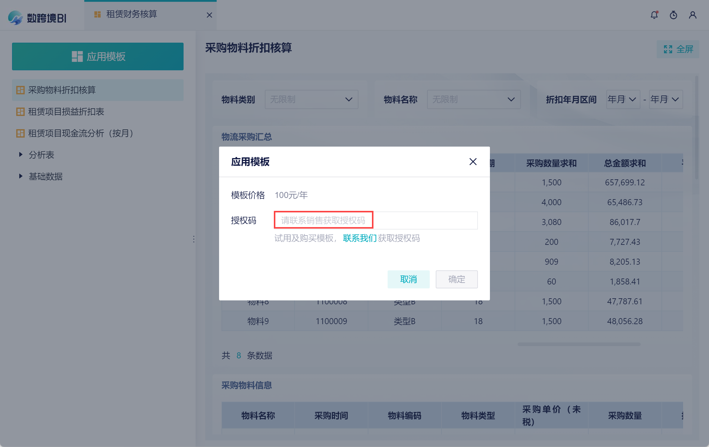The height and width of the screenshot is (447, 709).
Task: Click the user profile icon
Action: (x=692, y=15)
